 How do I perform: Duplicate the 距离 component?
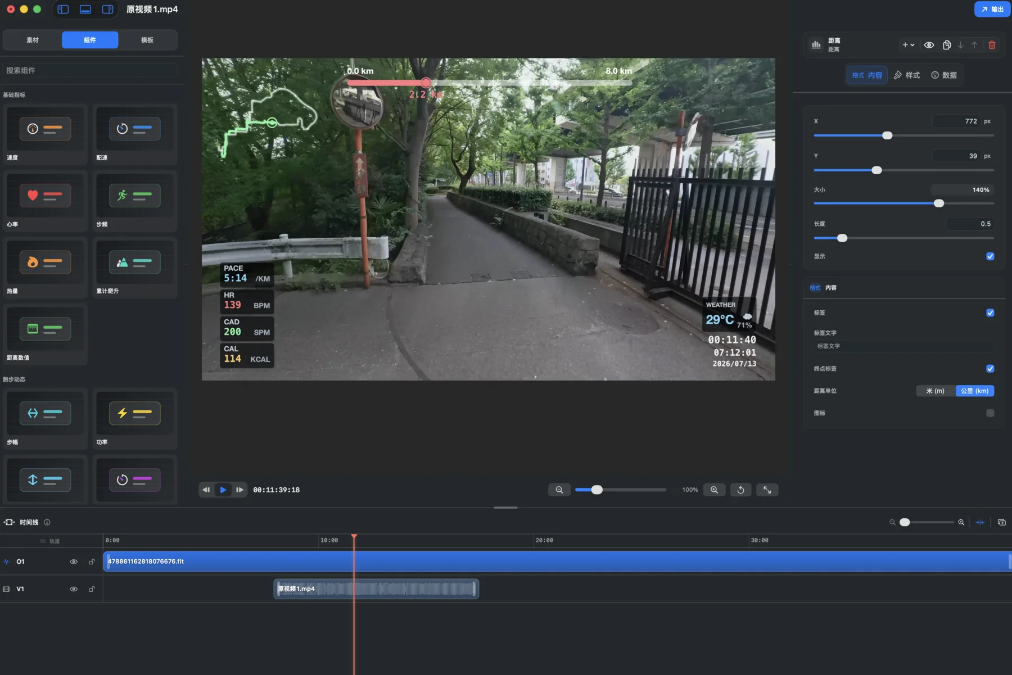pos(947,45)
